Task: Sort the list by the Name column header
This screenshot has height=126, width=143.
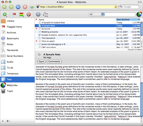Action: tap(77, 19)
